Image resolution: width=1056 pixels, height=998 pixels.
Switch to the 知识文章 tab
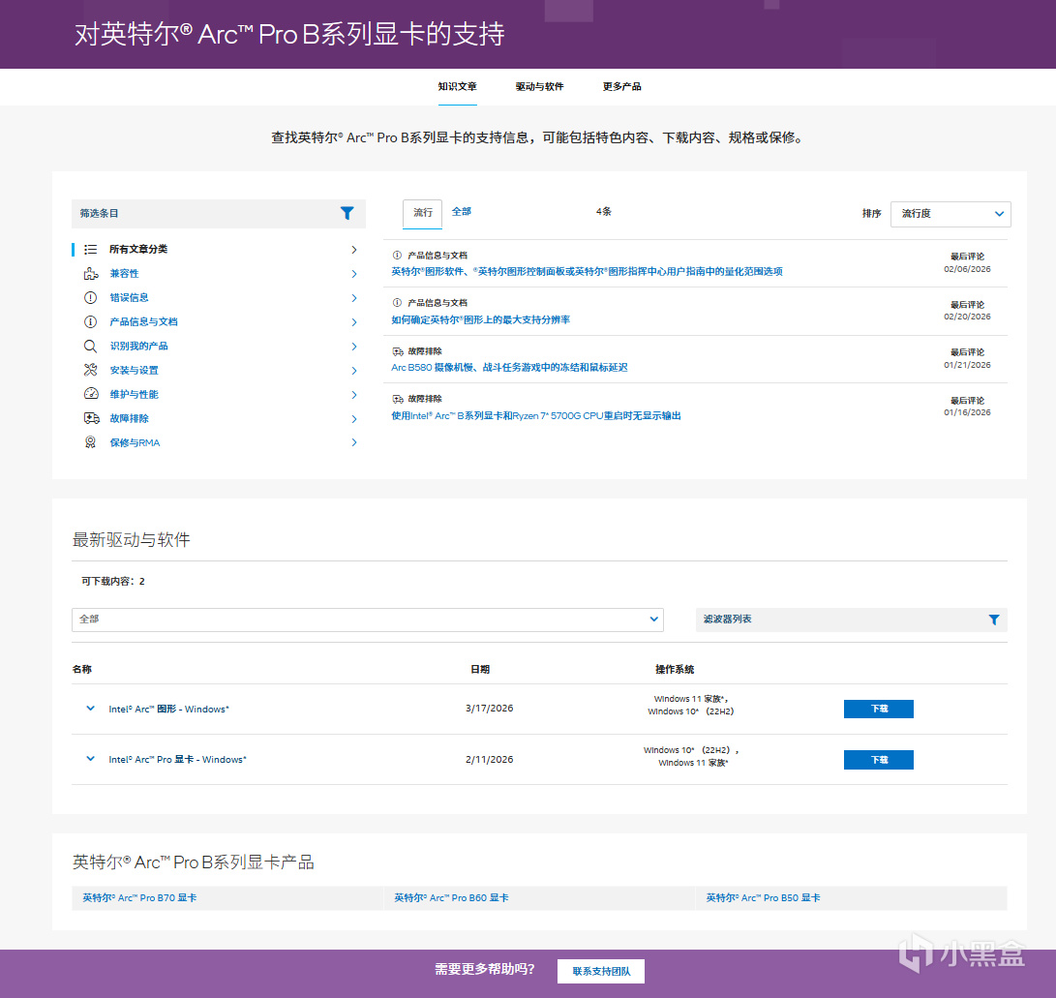coord(457,87)
